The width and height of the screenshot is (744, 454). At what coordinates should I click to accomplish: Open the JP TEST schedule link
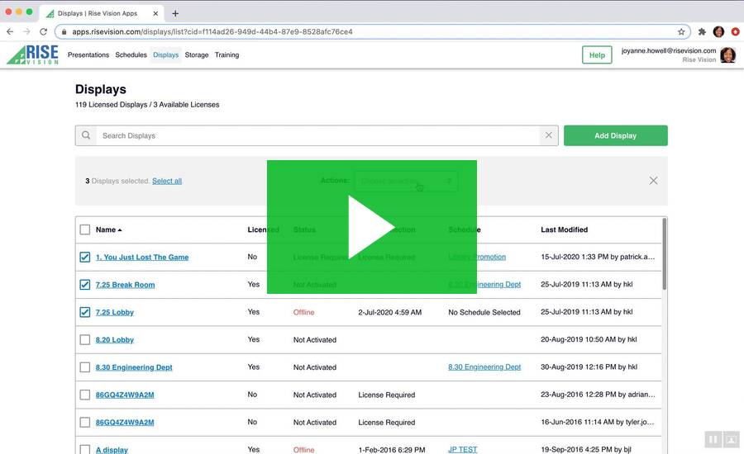pyautogui.click(x=463, y=449)
